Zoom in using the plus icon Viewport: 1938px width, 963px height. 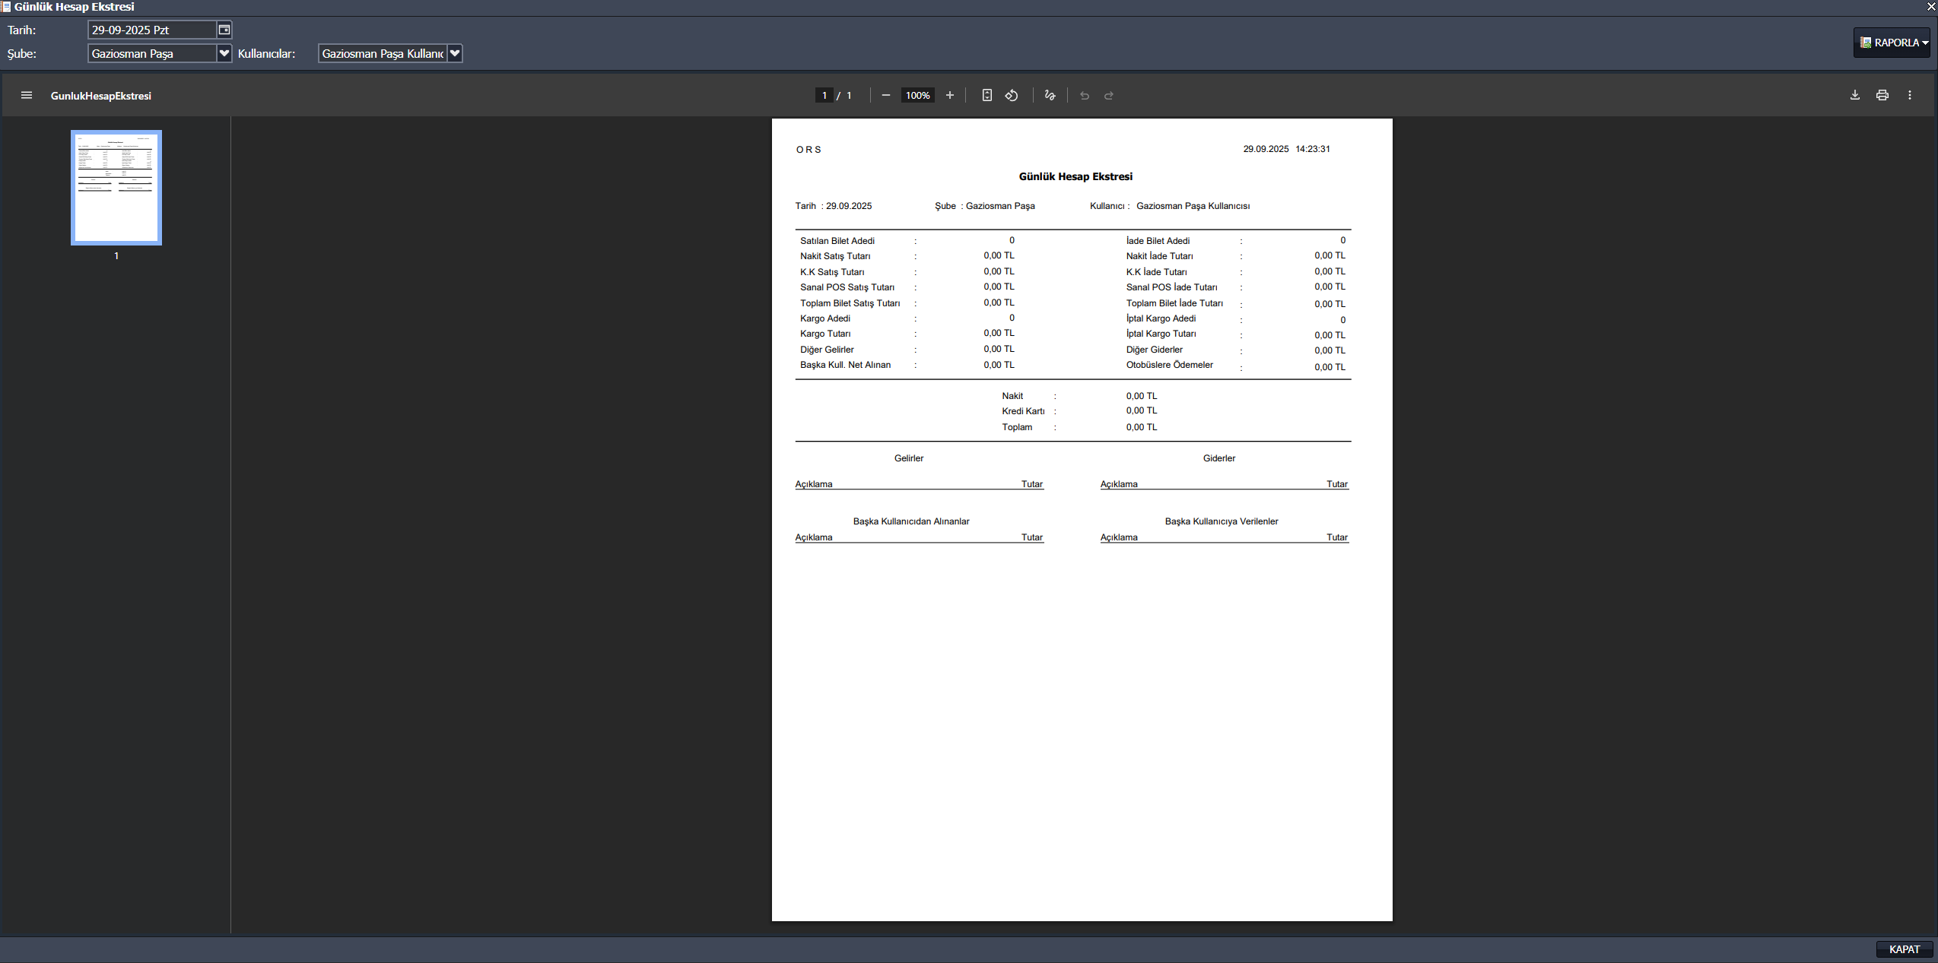click(x=949, y=95)
